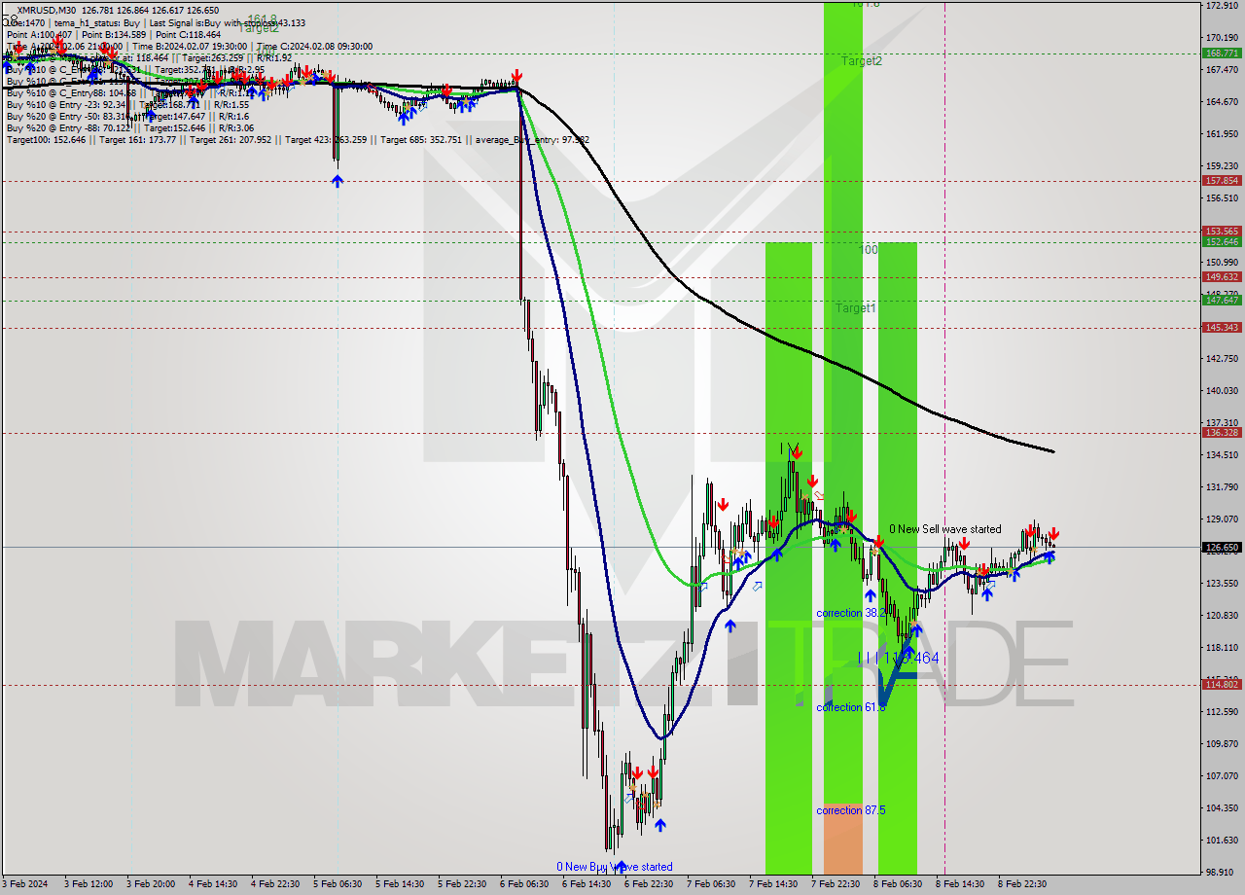Image resolution: width=1245 pixels, height=895 pixels.
Task: Click the red 153.565 price level tag
Action: tap(1222, 232)
